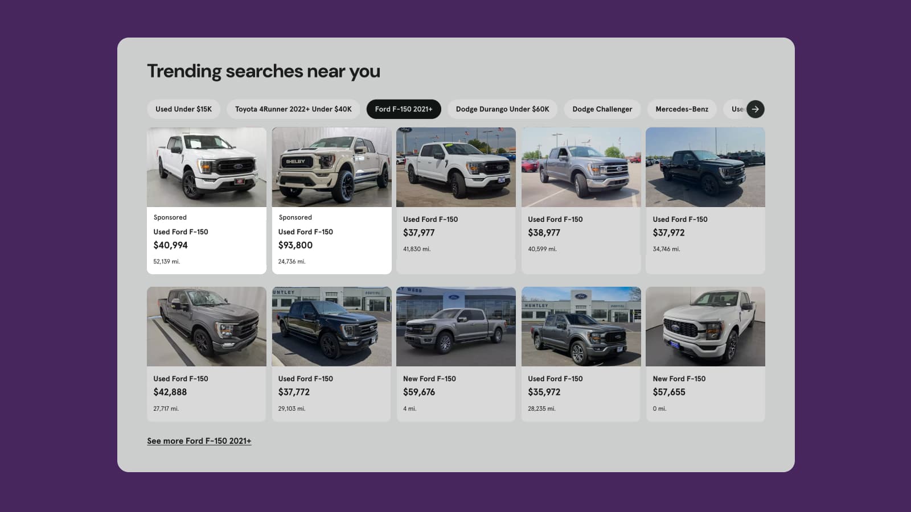
Task: Open the "Dodge Challenger" trending search
Action: point(602,109)
